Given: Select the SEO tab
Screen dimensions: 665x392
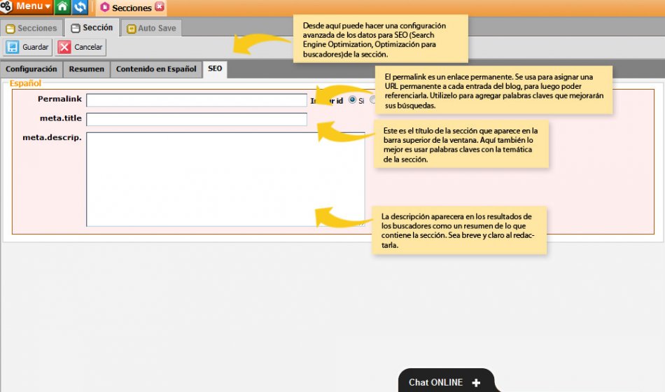Looking at the screenshot, I should 215,69.
